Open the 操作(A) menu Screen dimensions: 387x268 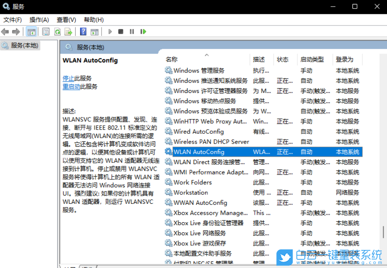click(39, 20)
